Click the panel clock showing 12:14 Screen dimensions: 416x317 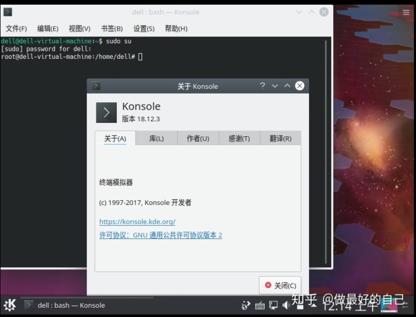(x=349, y=305)
